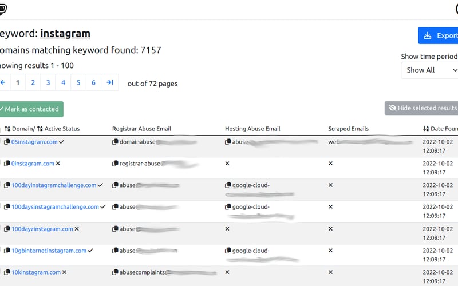Click the Scraped Emails column header
The image size is (458, 286).
point(349,129)
